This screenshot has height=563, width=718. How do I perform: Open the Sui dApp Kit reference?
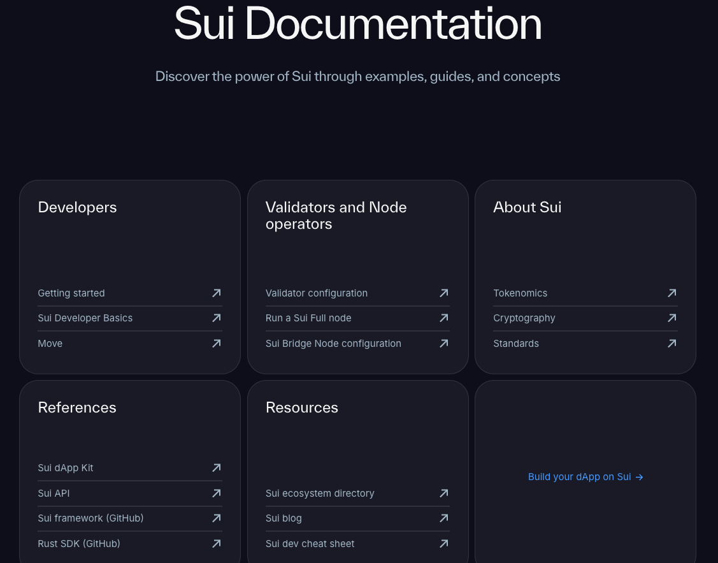click(66, 468)
